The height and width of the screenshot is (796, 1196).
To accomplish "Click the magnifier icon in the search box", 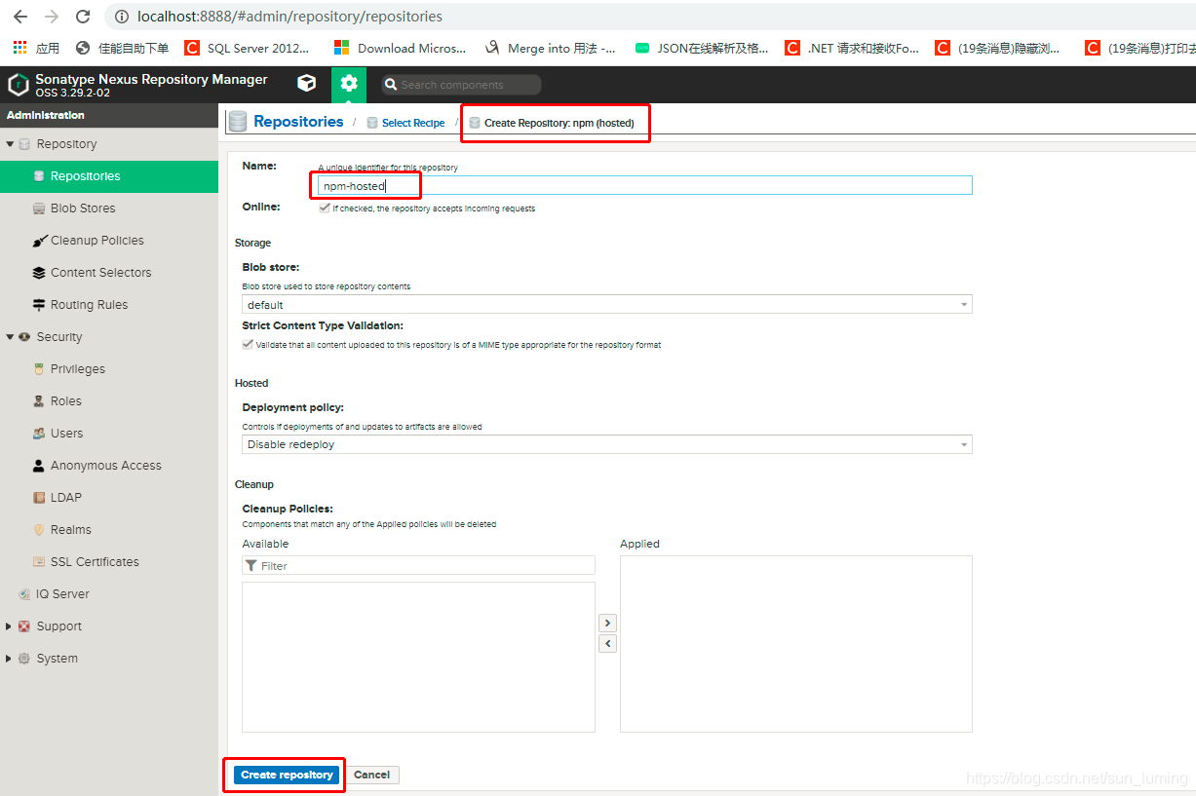I will coord(391,85).
